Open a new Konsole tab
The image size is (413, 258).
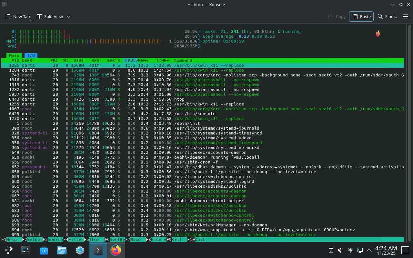(17, 16)
